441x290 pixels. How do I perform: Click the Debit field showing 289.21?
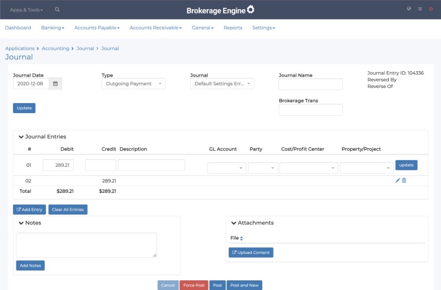click(58, 165)
